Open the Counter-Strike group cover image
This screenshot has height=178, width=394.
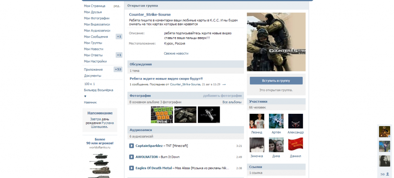tap(276, 42)
